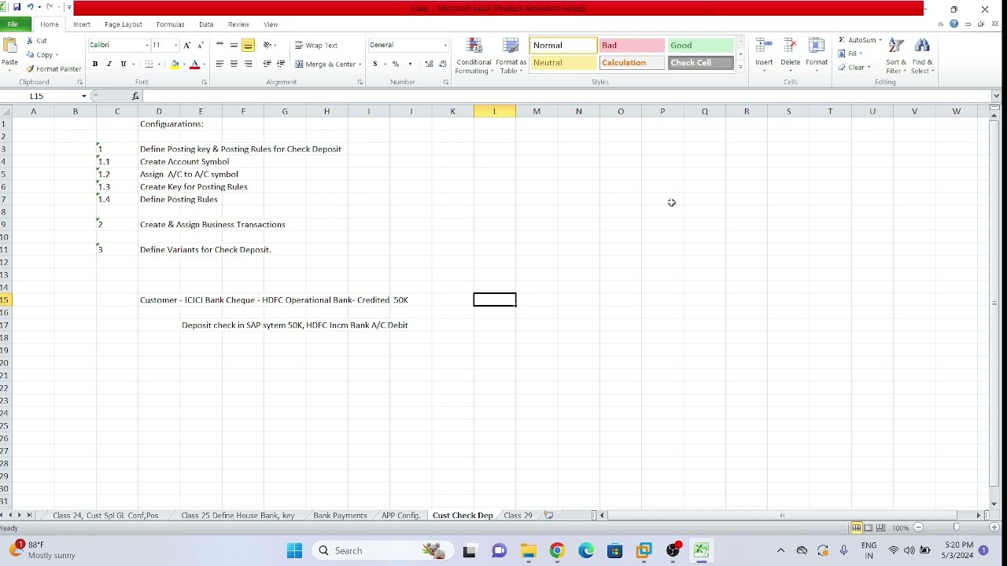Switch to Data ribbon tab

click(206, 24)
